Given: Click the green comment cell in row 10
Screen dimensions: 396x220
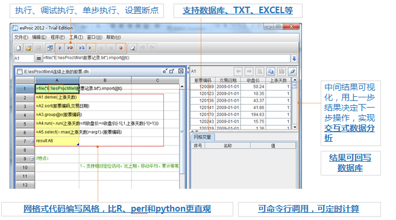Looking at the screenshot, I should coord(105,167).
